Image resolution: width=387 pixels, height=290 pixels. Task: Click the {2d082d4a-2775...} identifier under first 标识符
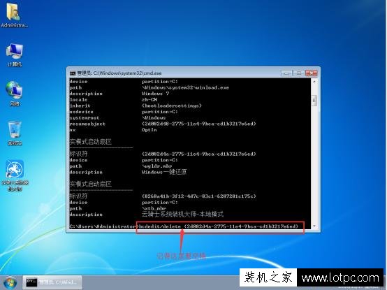pyautogui.click(x=199, y=154)
